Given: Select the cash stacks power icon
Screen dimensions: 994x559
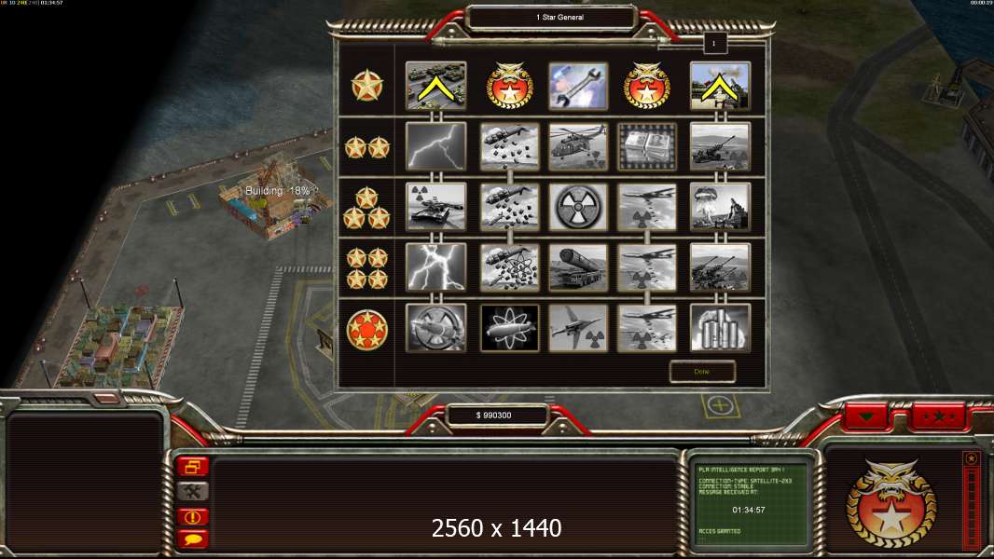Looking at the screenshot, I should click(x=646, y=146).
